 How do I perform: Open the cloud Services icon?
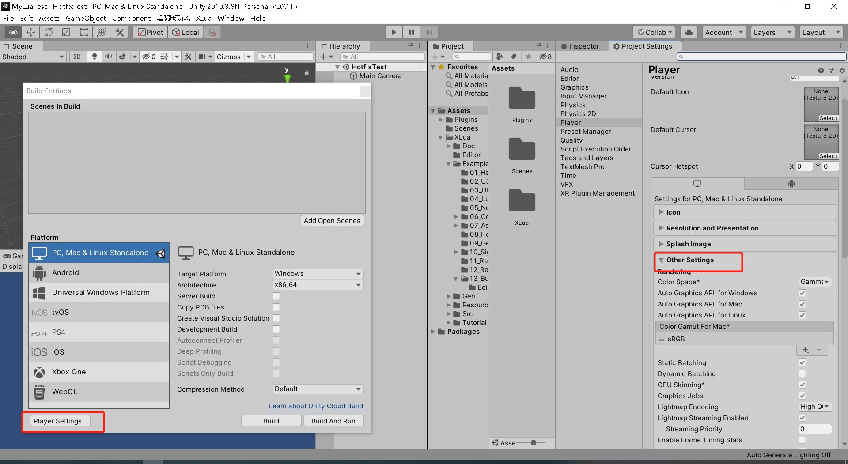pyautogui.click(x=689, y=32)
